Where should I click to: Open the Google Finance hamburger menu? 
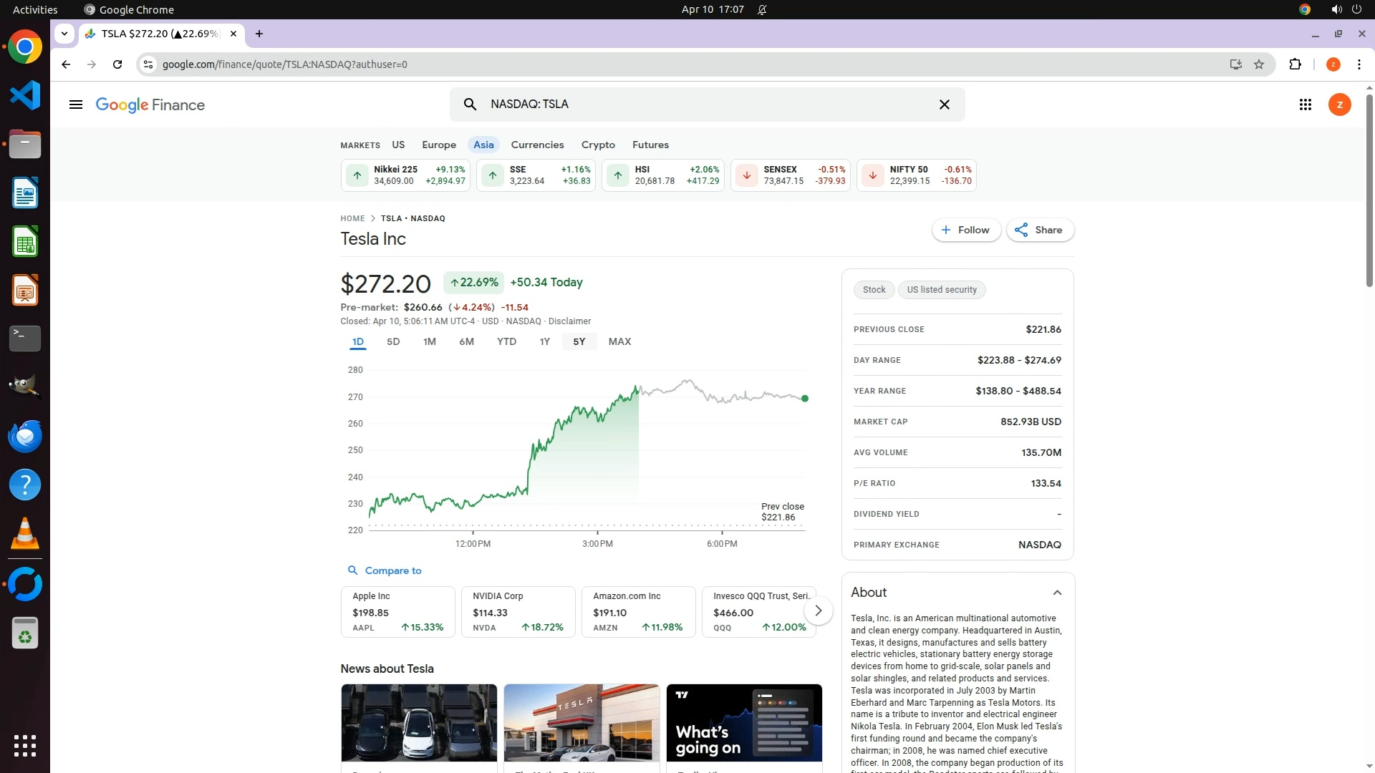75,104
